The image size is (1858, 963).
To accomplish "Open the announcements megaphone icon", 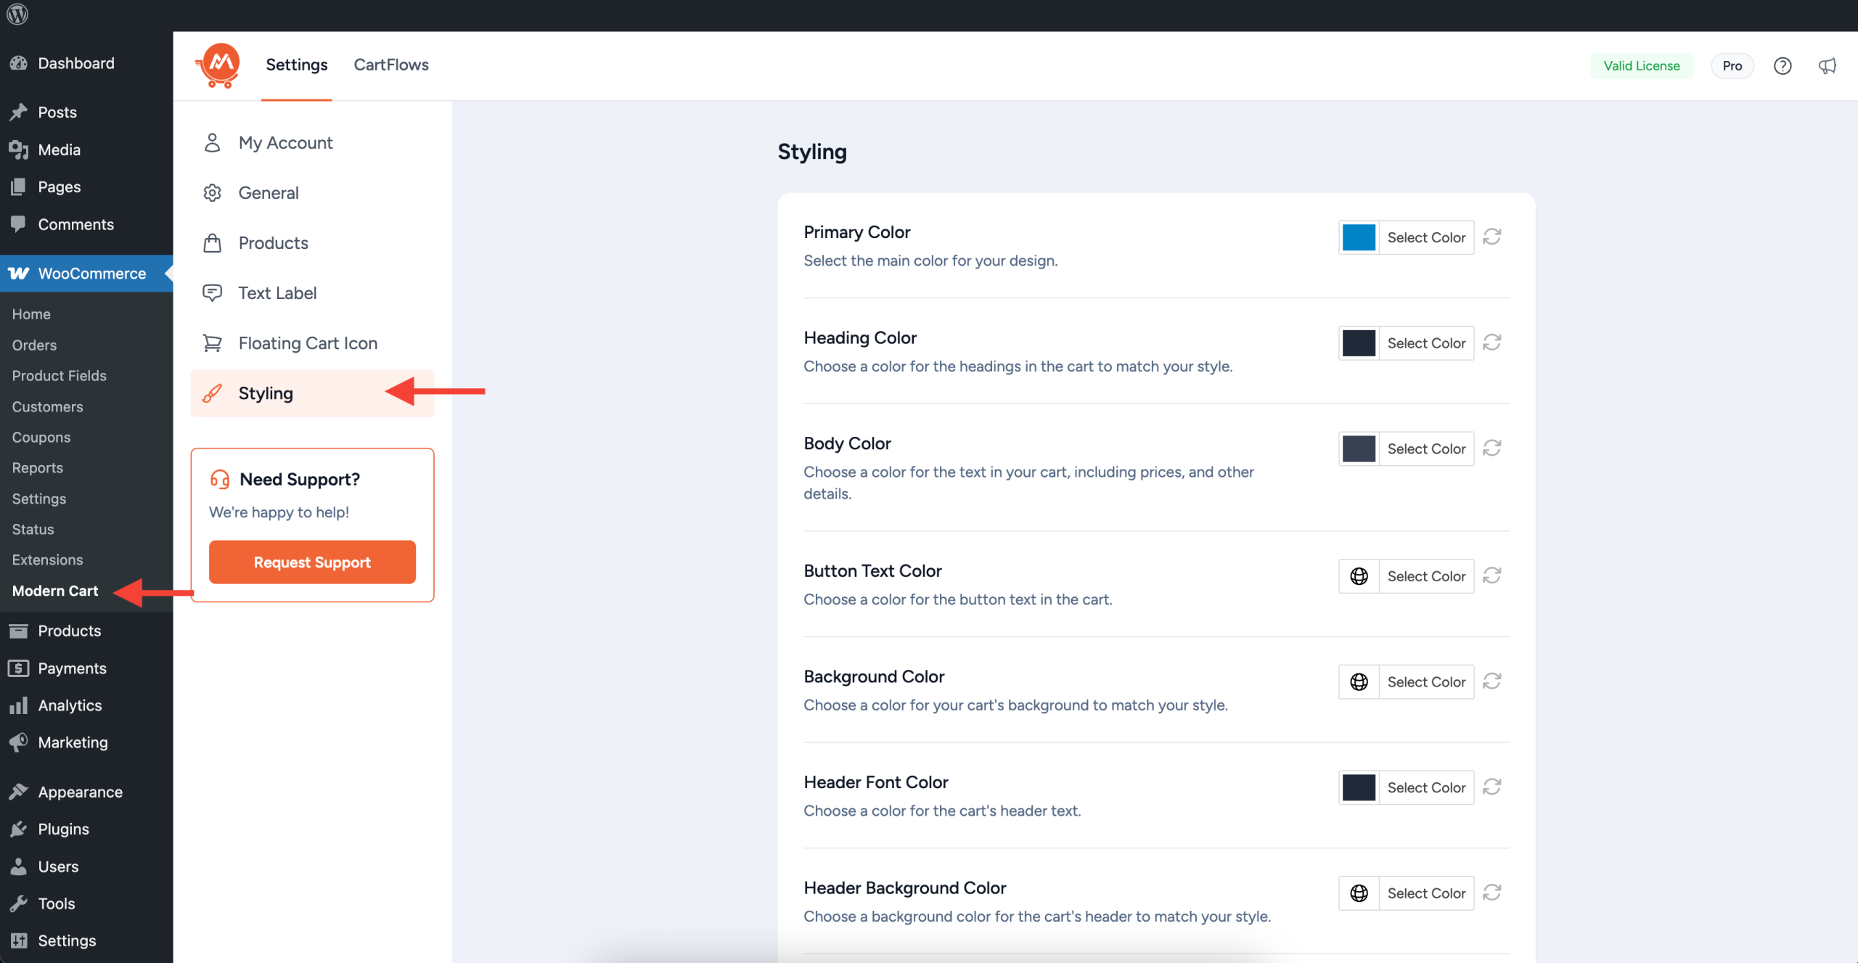I will [1827, 66].
